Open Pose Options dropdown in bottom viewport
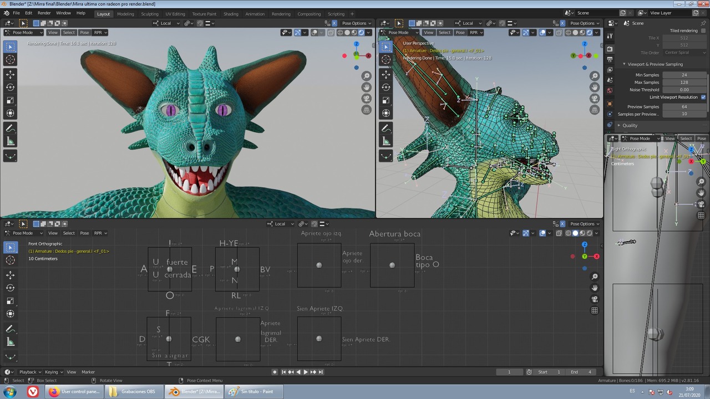 (582, 224)
